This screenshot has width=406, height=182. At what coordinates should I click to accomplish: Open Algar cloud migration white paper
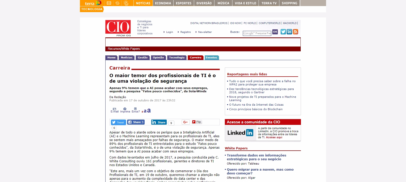point(260,171)
